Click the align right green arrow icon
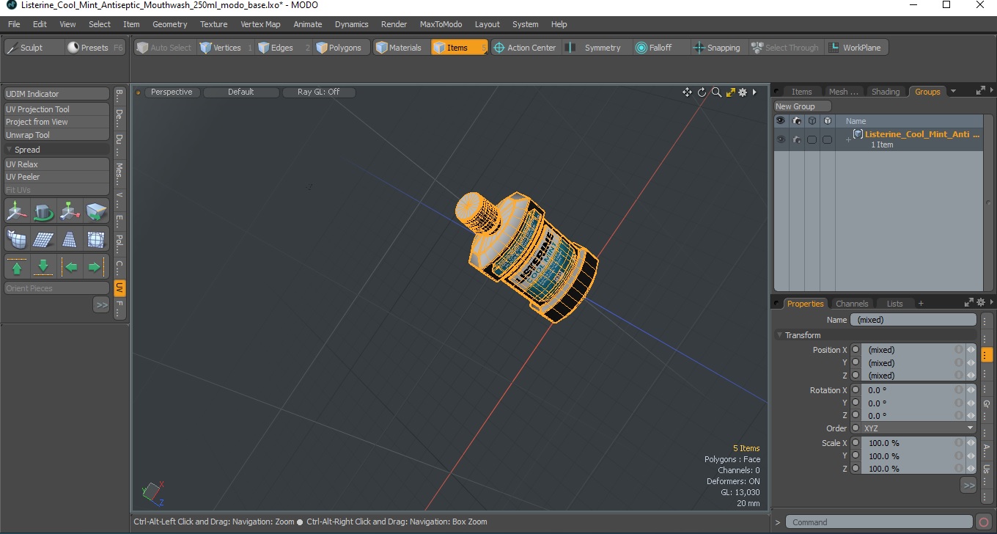The width and height of the screenshot is (997, 534). point(96,266)
